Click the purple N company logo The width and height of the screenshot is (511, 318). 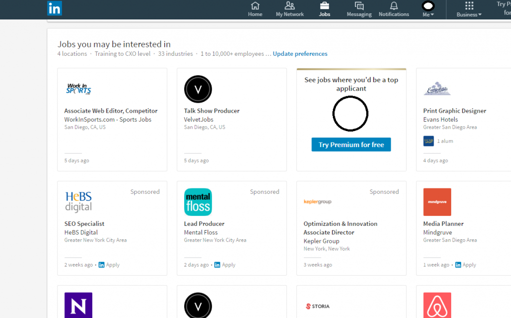[78, 306]
